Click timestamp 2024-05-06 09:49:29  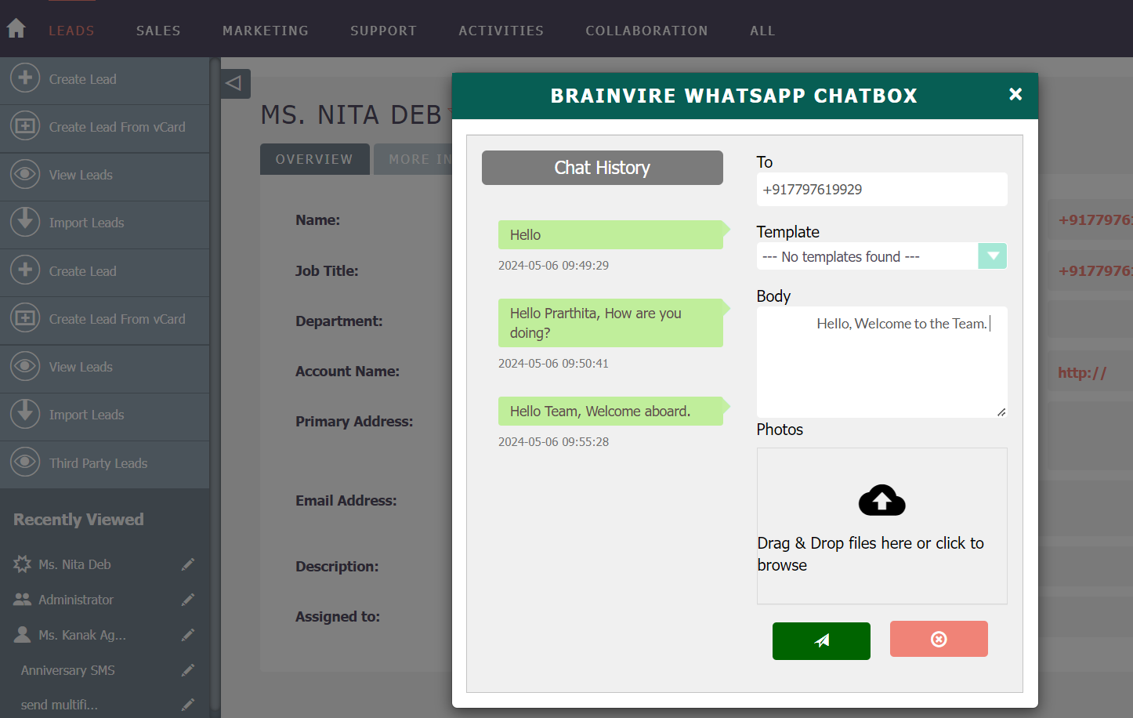pos(553,266)
